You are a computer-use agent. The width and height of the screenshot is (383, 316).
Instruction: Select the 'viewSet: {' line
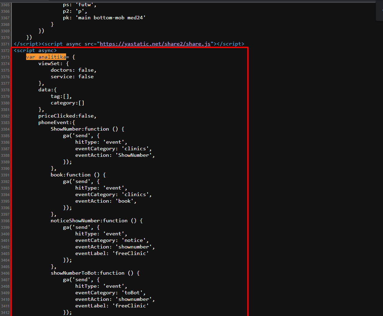pyautogui.click(x=54, y=64)
